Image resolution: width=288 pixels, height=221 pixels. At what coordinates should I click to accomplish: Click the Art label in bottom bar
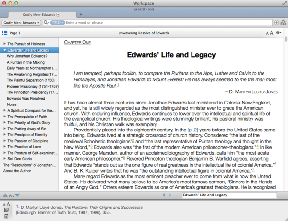(12, 195)
